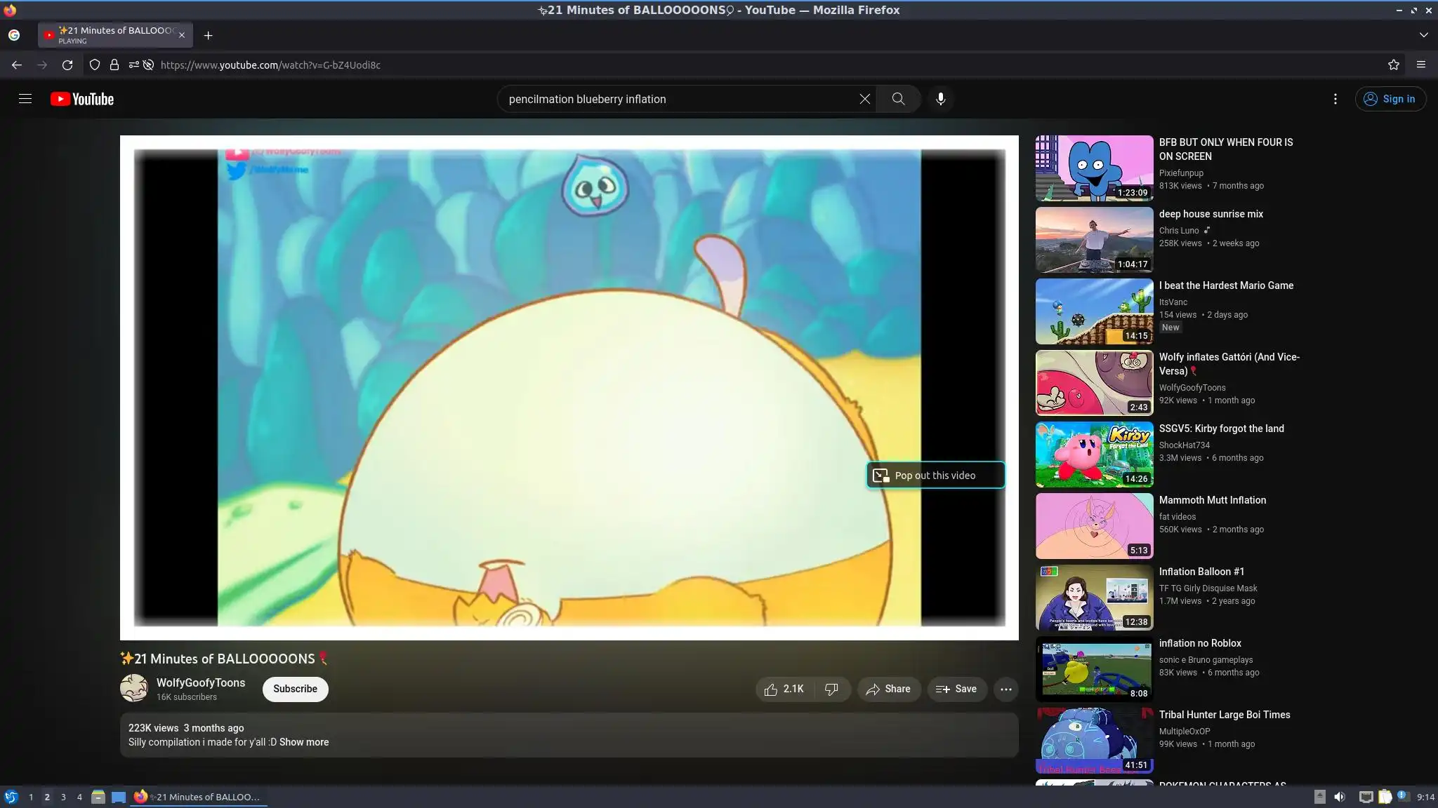This screenshot has height=808, width=1438.
Task: Open YouTube settings three-dot menu
Action: pyautogui.click(x=1335, y=99)
